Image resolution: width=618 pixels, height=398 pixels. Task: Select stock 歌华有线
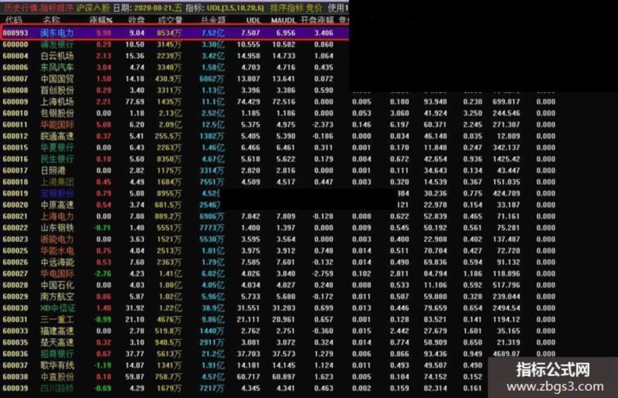[57, 365]
